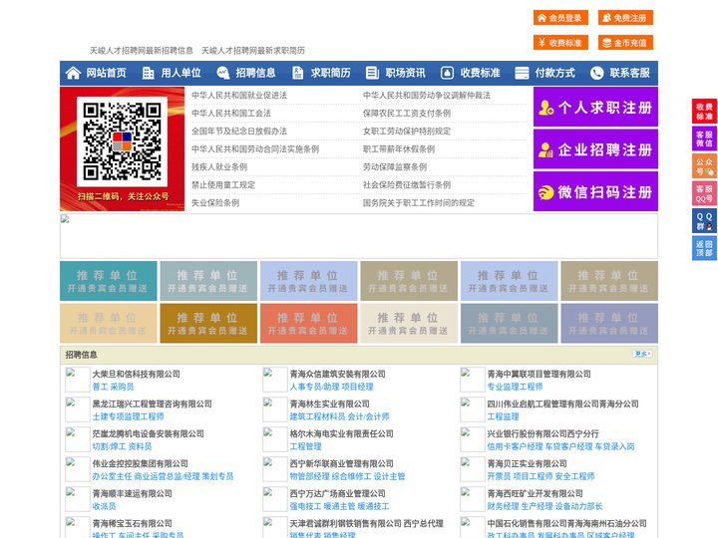Open the 联系客服 menu item
Image resolution: width=718 pixels, height=538 pixels.
pyautogui.click(x=629, y=73)
